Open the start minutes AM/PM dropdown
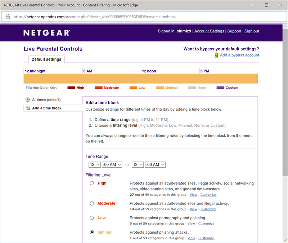The width and height of the screenshot is (288, 243). click(112, 165)
